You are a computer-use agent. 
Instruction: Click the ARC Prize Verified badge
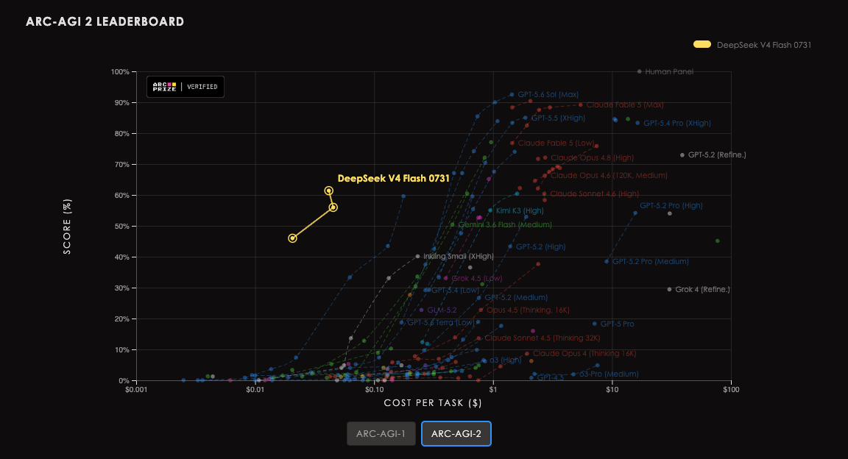(185, 87)
